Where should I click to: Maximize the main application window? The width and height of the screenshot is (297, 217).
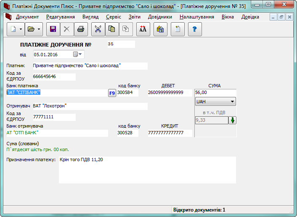268,4
